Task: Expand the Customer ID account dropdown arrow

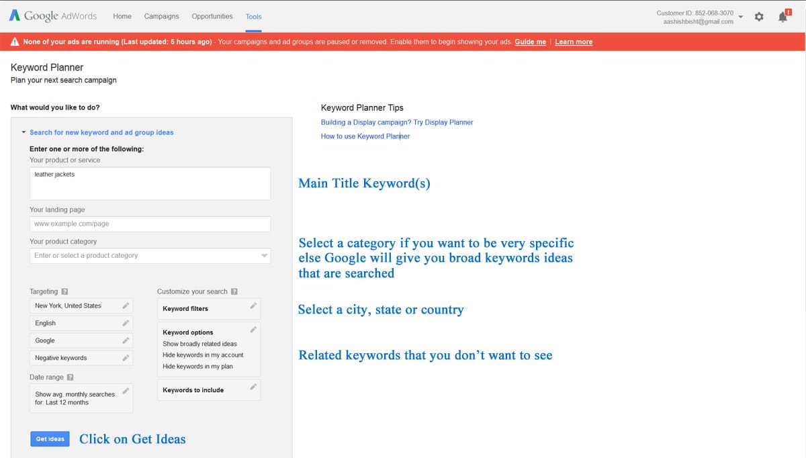Action: [740, 17]
